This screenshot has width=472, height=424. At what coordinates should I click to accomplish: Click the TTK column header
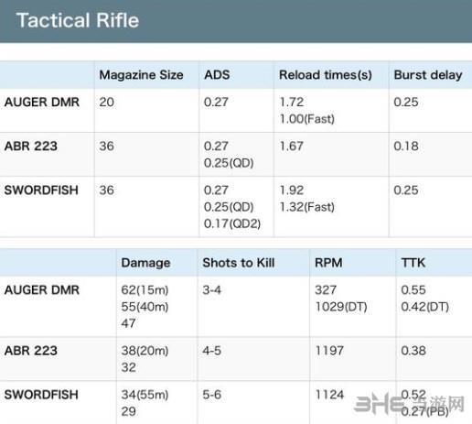(413, 263)
